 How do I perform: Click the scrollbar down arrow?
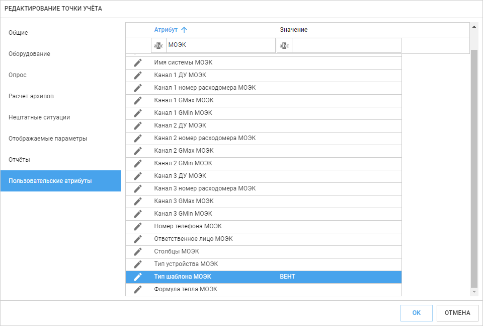coord(474,292)
